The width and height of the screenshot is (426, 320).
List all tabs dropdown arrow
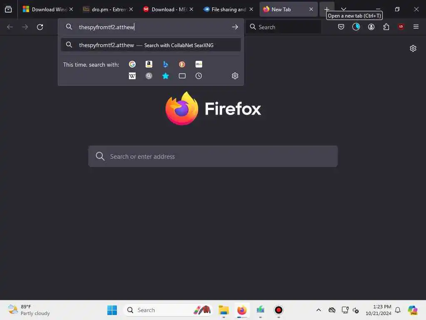coord(343,9)
